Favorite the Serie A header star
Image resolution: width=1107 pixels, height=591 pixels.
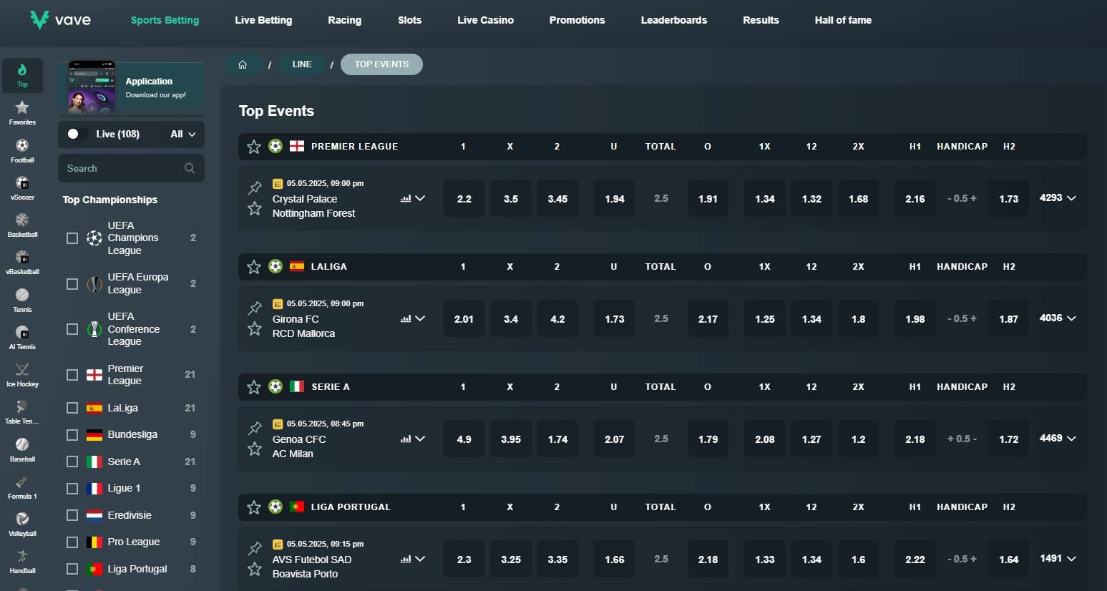click(x=254, y=387)
